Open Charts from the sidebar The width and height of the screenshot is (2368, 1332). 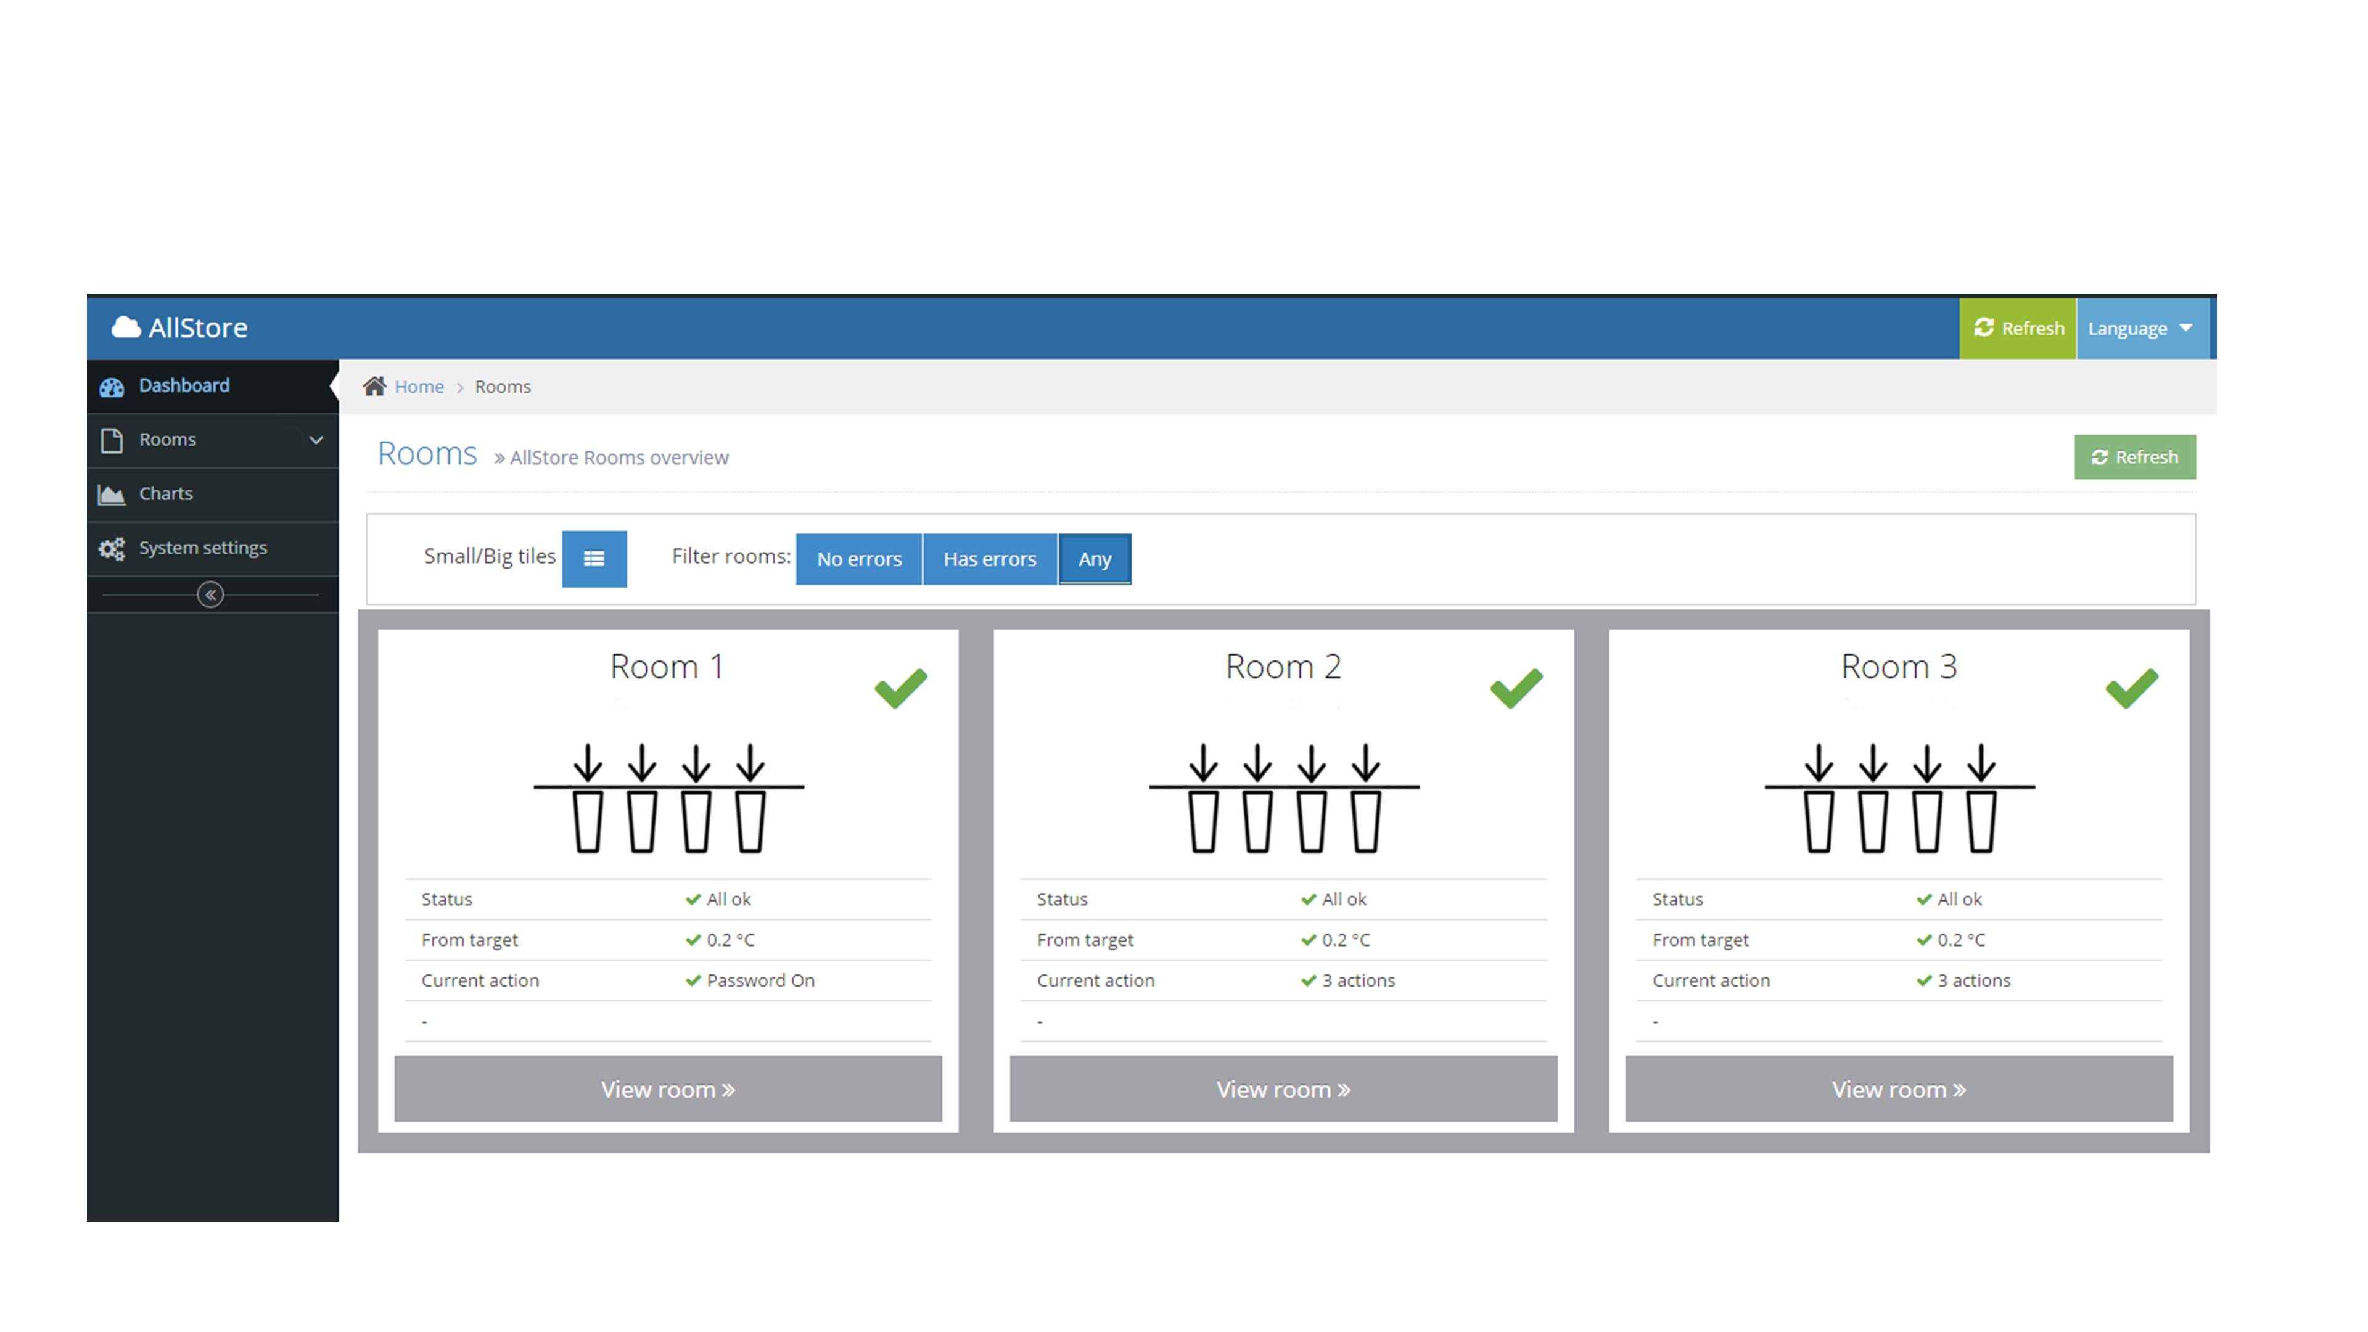click(x=166, y=493)
